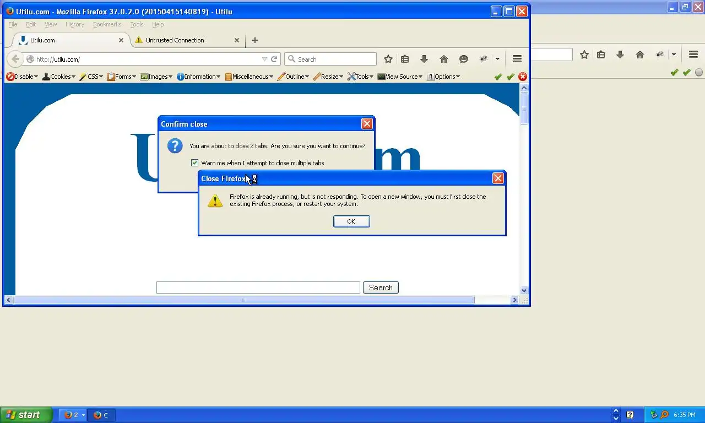Expand the Outline dropdown

coord(293,77)
